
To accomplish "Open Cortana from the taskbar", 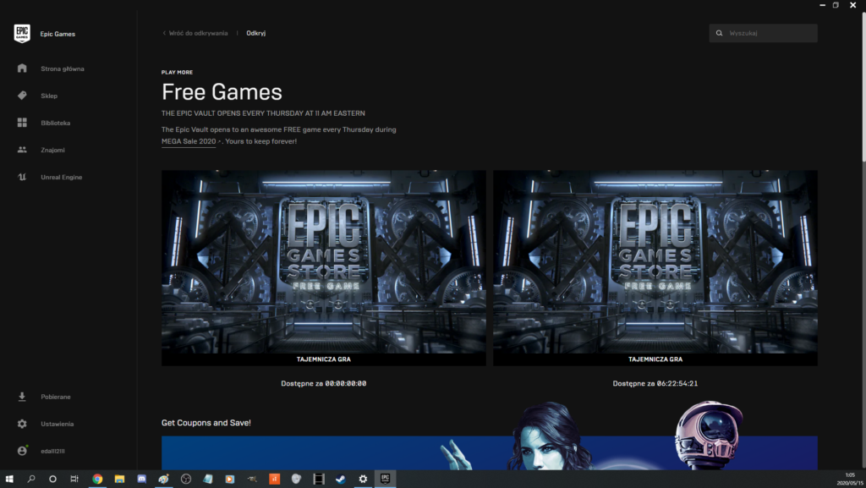I will tap(52, 480).
